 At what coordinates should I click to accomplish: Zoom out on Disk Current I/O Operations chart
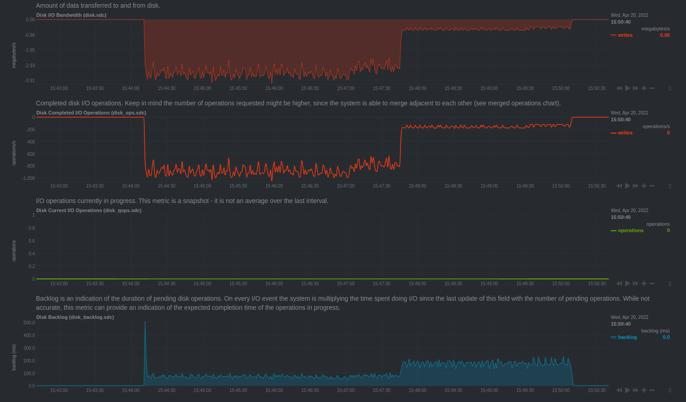pyautogui.click(x=652, y=283)
